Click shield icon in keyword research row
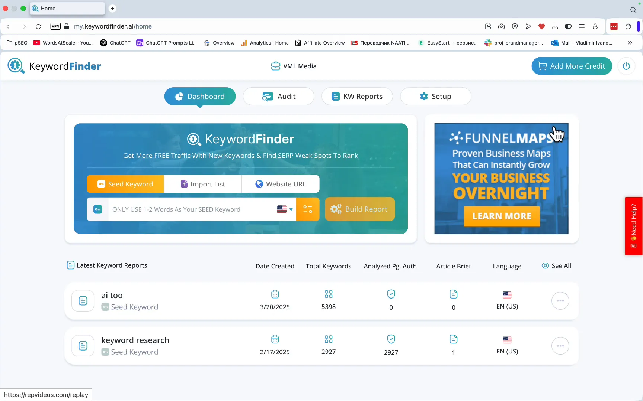 (391, 339)
